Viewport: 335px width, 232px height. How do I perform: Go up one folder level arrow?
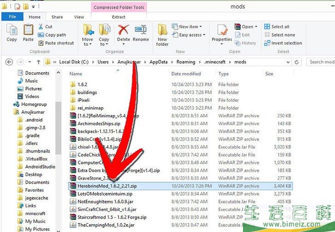click(x=39, y=62)
